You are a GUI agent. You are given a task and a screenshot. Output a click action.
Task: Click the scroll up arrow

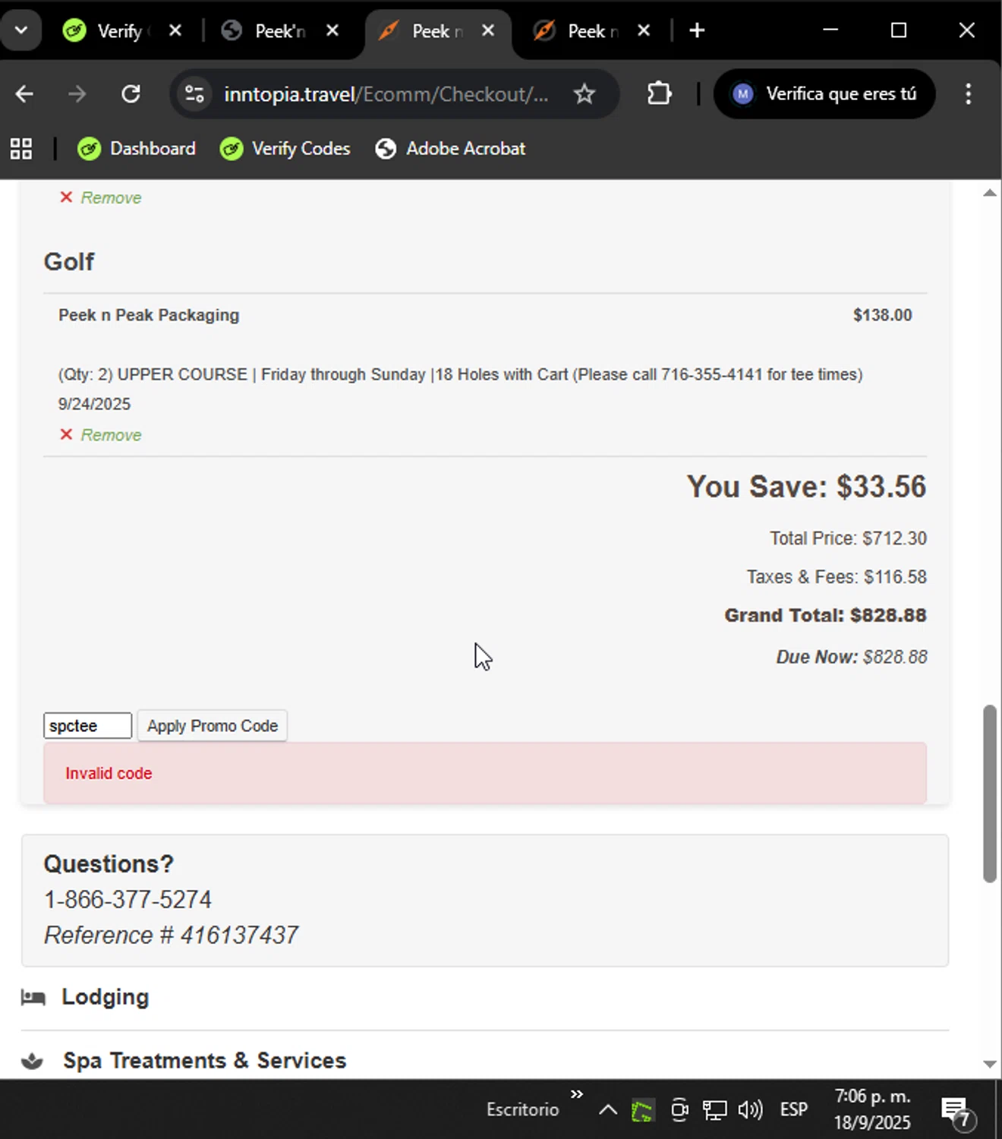click(989, 193)
